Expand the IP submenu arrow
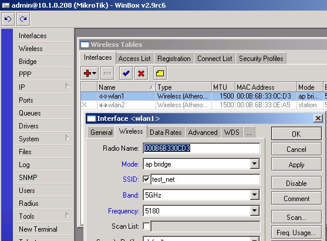Screen dimensions: 327x241 click(x=67, y=86)
